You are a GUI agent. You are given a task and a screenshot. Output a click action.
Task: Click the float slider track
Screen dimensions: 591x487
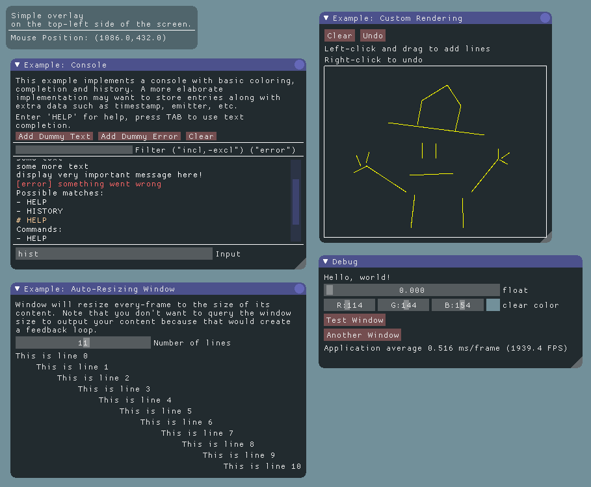coord(412,290)
